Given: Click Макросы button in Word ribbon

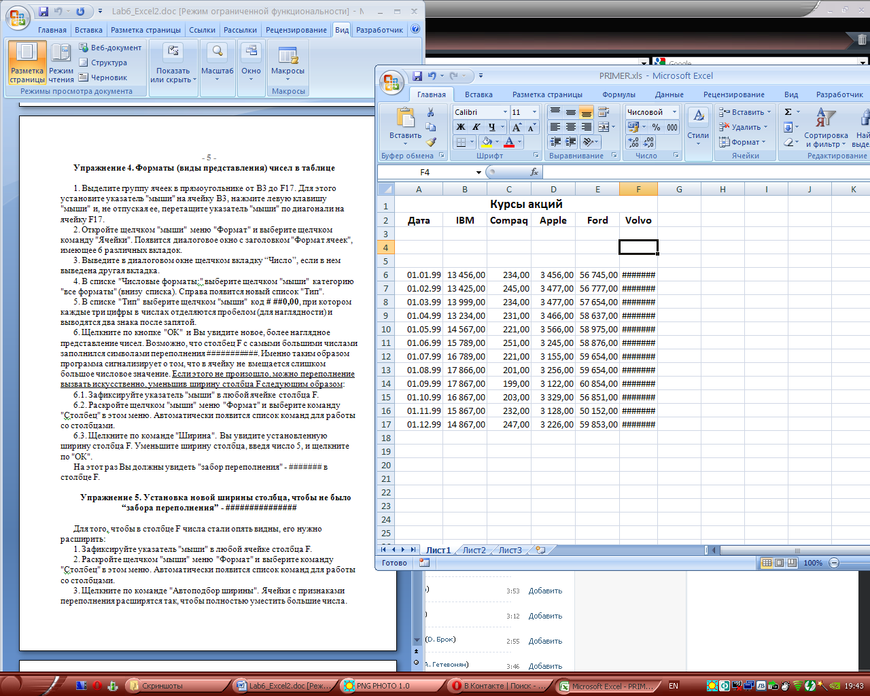Looking at the screenshot, I should coord(288,63).
